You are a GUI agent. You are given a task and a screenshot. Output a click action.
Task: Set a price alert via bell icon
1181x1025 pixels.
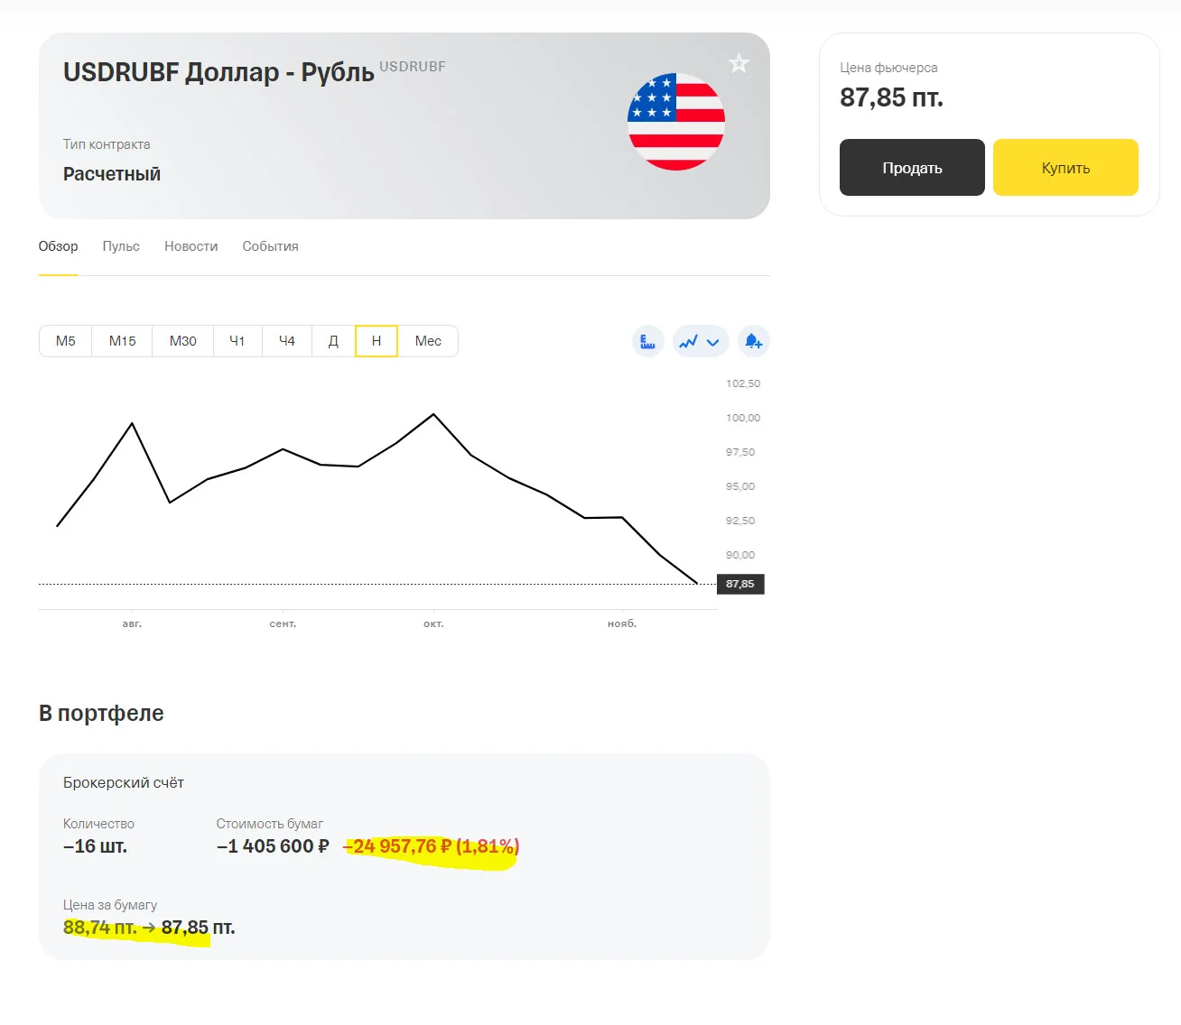point(753,341)
